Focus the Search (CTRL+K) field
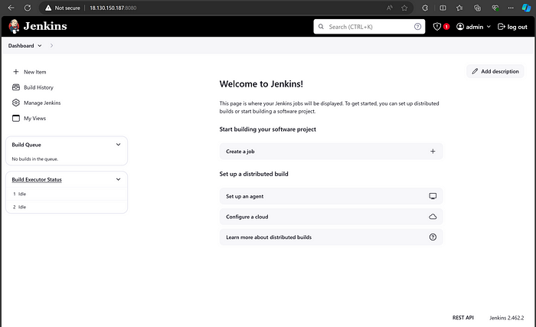536x327 pixels. pos(369,27)
